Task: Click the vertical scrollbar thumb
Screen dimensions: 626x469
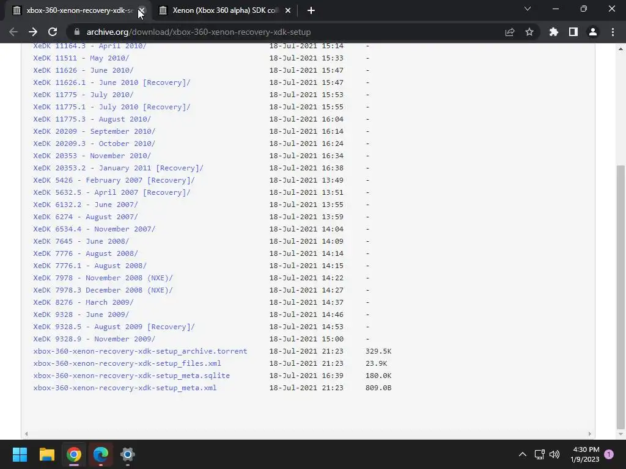Action: pyautogui.click(x=620, y=297)
